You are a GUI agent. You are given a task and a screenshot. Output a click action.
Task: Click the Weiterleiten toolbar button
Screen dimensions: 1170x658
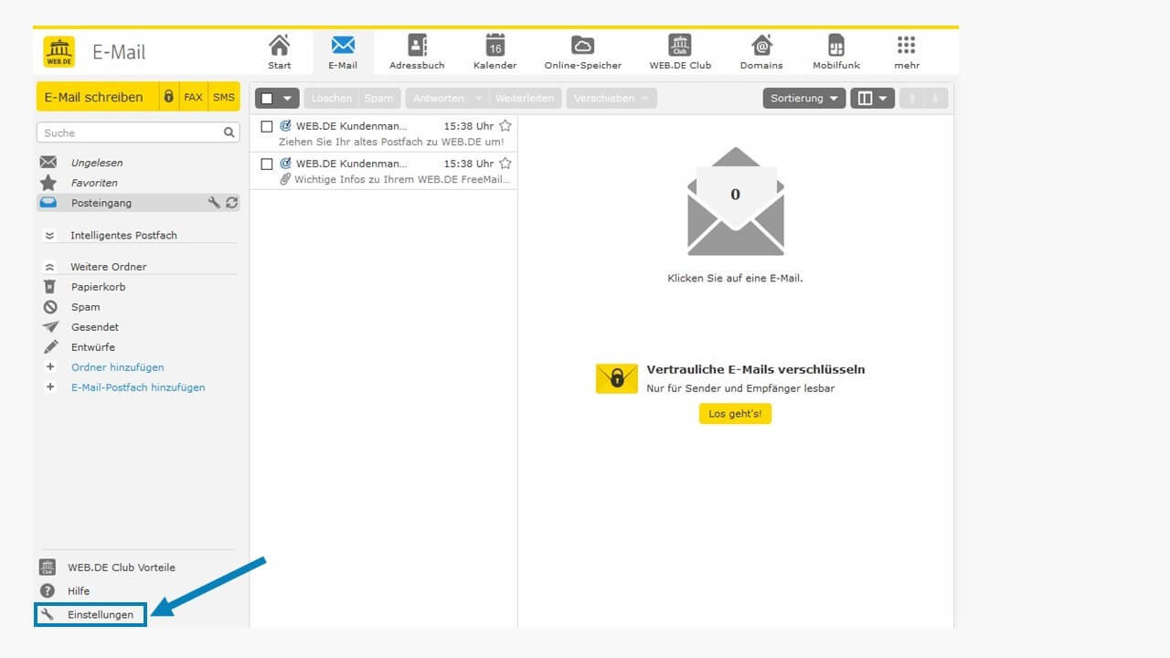pos(525,98)
